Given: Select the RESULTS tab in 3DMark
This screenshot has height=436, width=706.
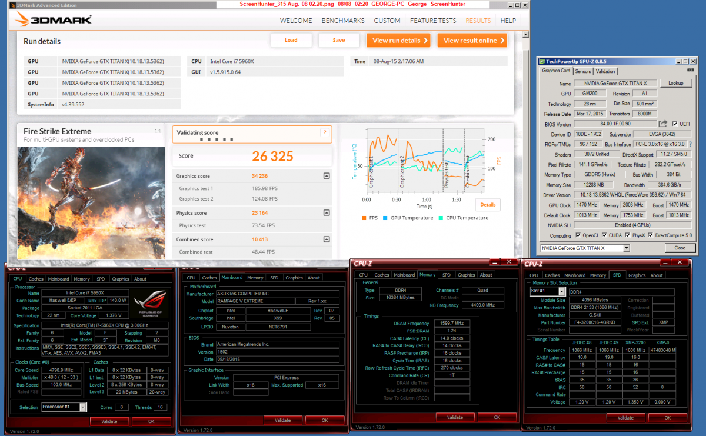Looking at the screenshot, I should (478, 21).
